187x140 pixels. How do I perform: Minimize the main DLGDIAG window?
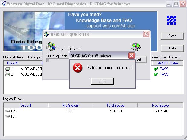tap(169, 4)
